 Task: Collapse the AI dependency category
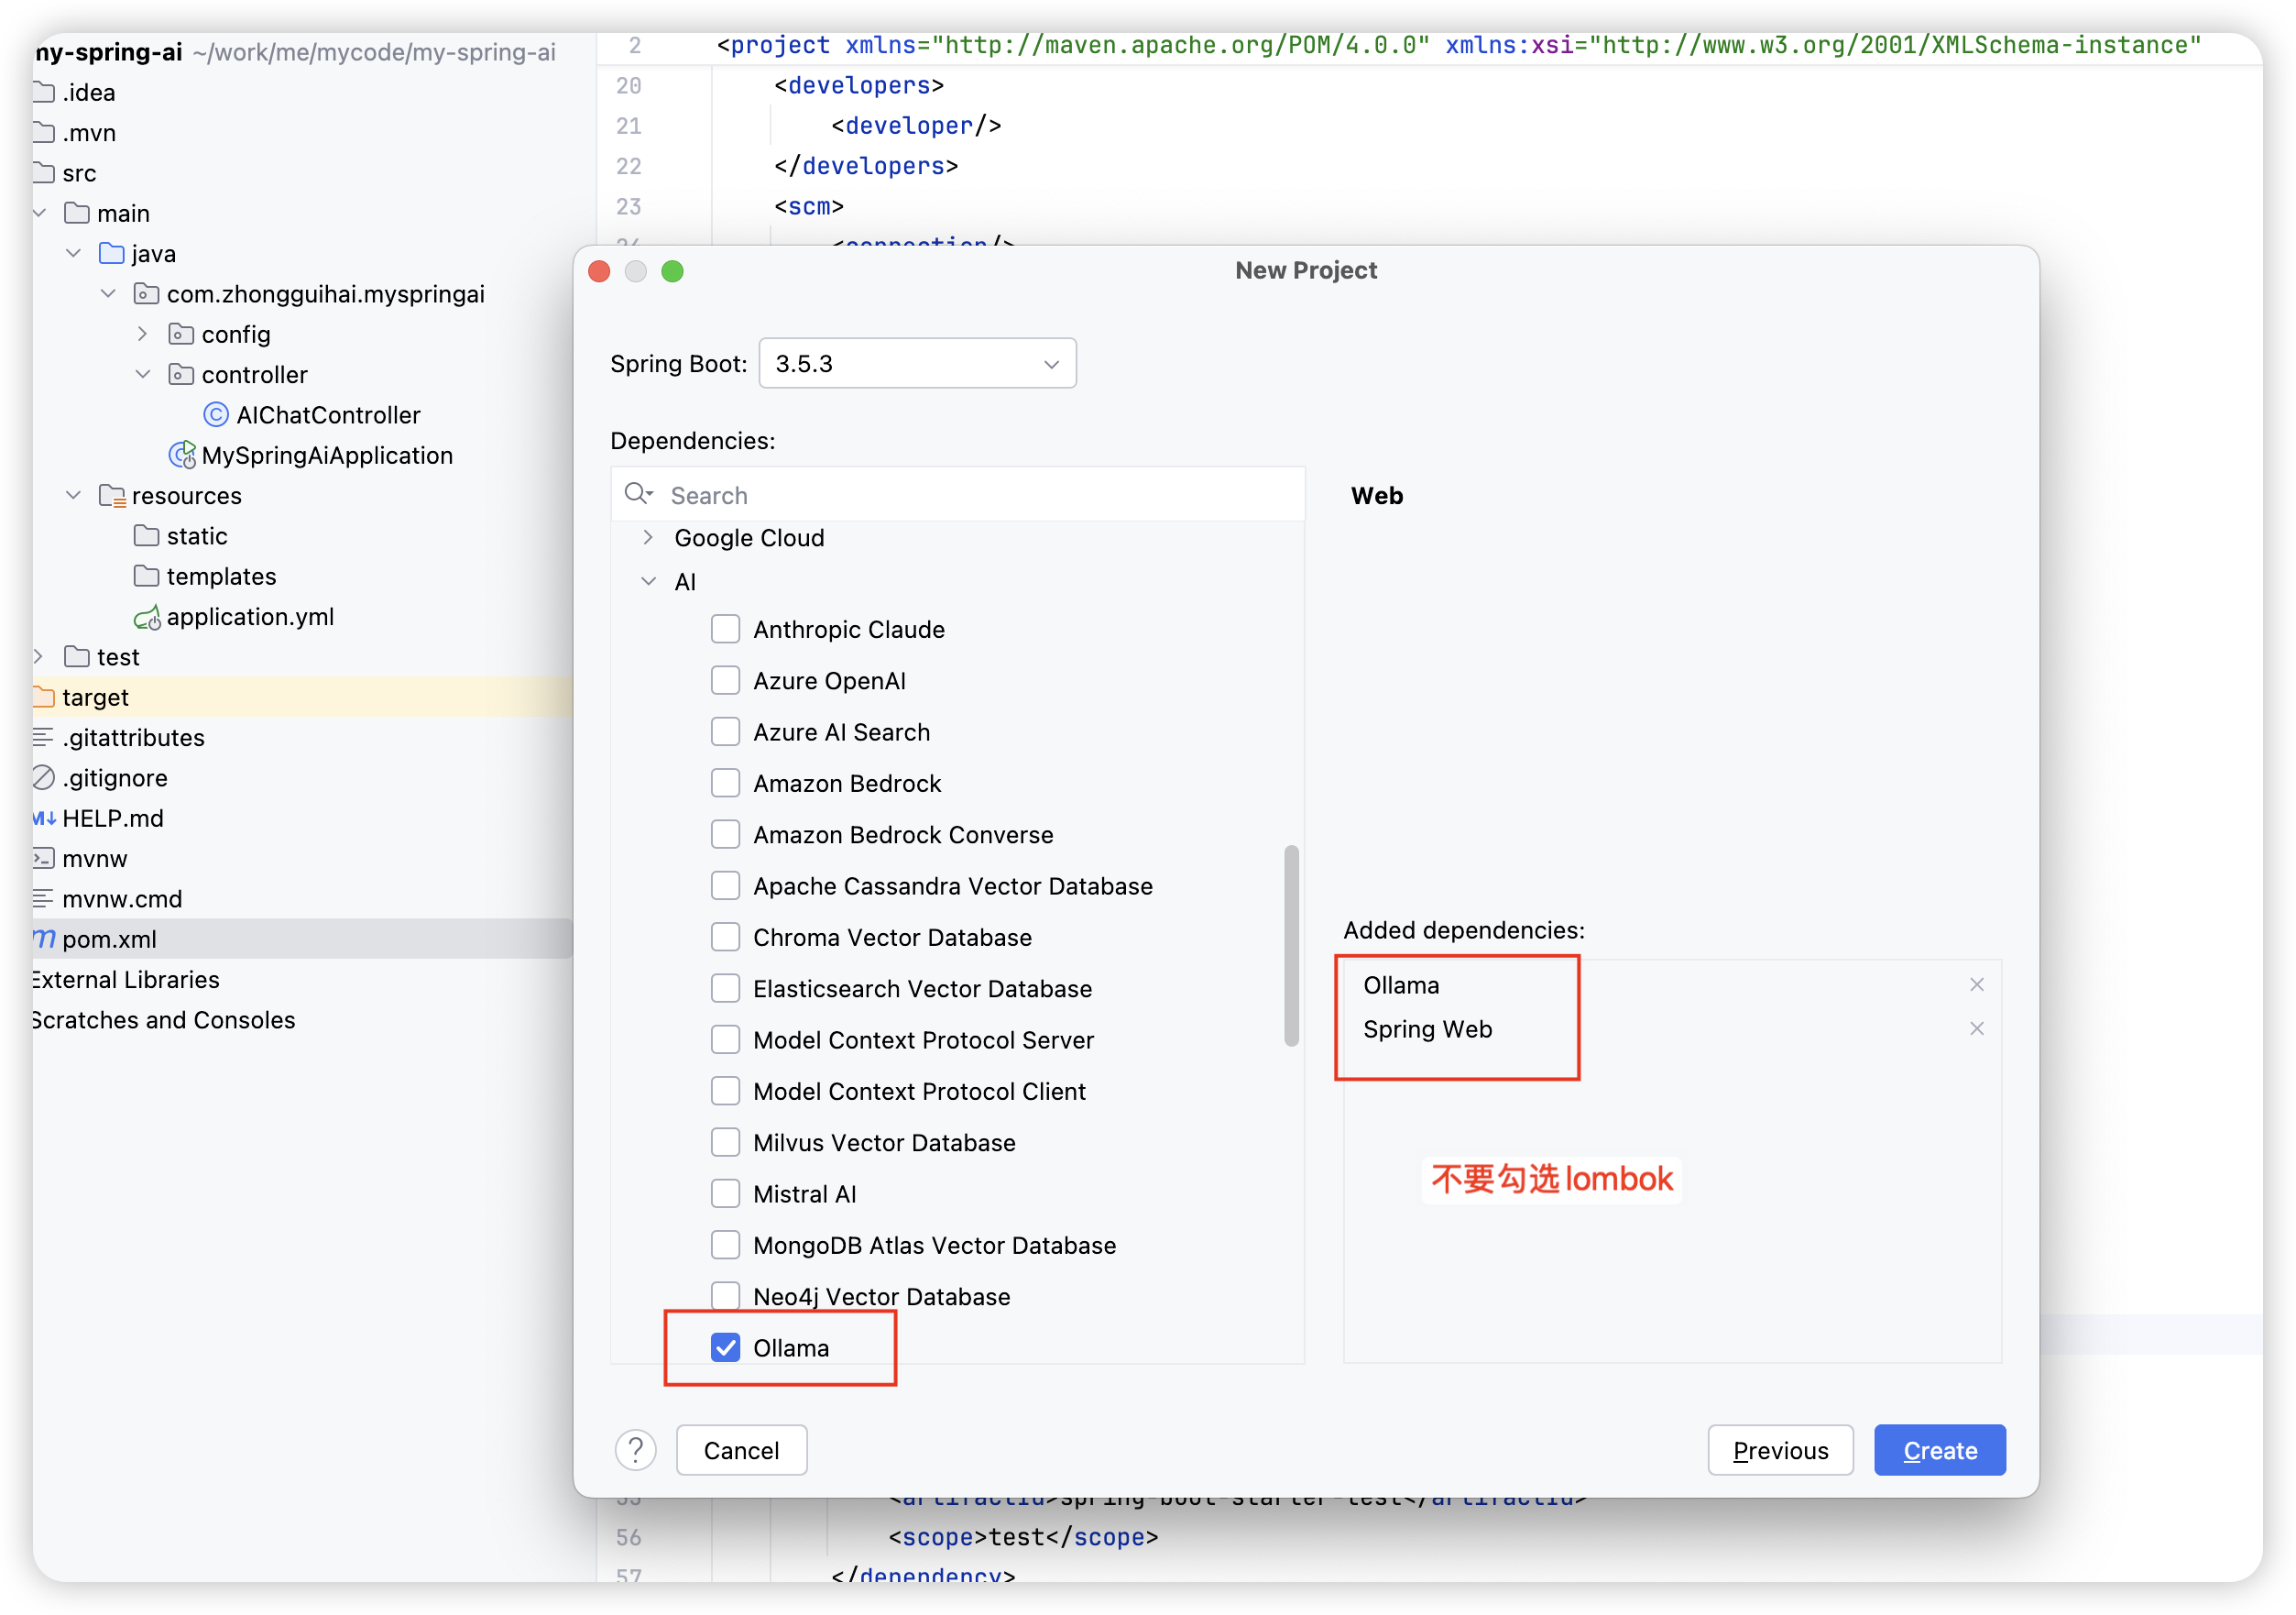648,581
